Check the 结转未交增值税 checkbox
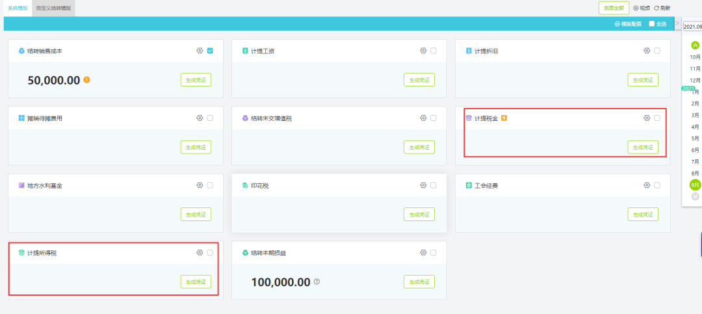Image resolution: width=702 pixels, height=314 pixels. (434, 118)
